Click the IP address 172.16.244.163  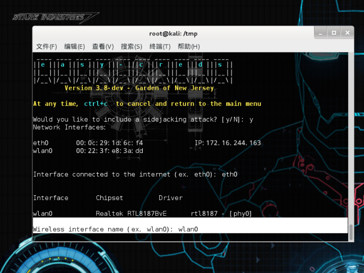pos(233,143)
